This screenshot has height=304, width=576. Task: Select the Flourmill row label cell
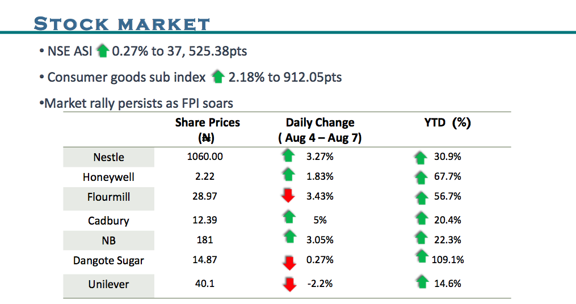coord(108,197)
